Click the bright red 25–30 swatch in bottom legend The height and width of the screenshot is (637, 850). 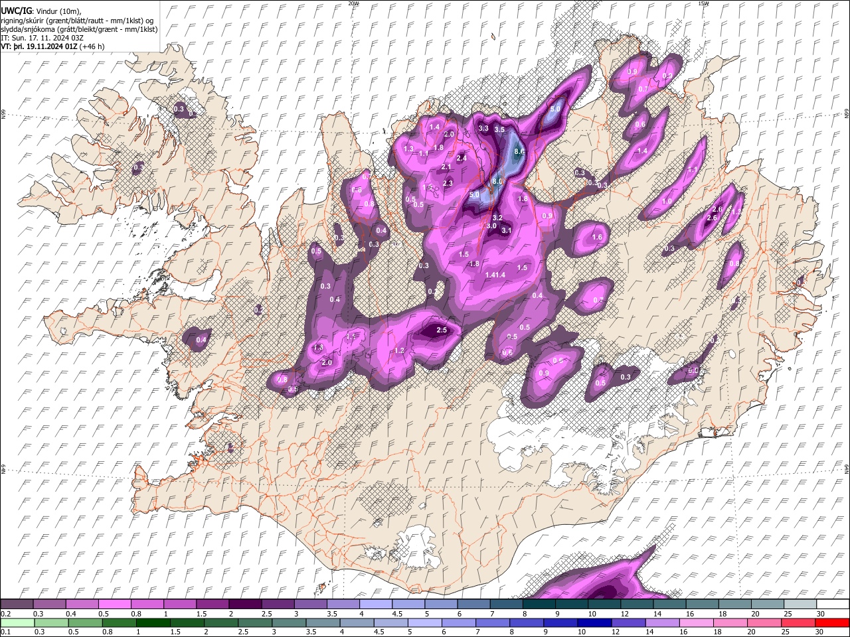click(x=833, y=622)
